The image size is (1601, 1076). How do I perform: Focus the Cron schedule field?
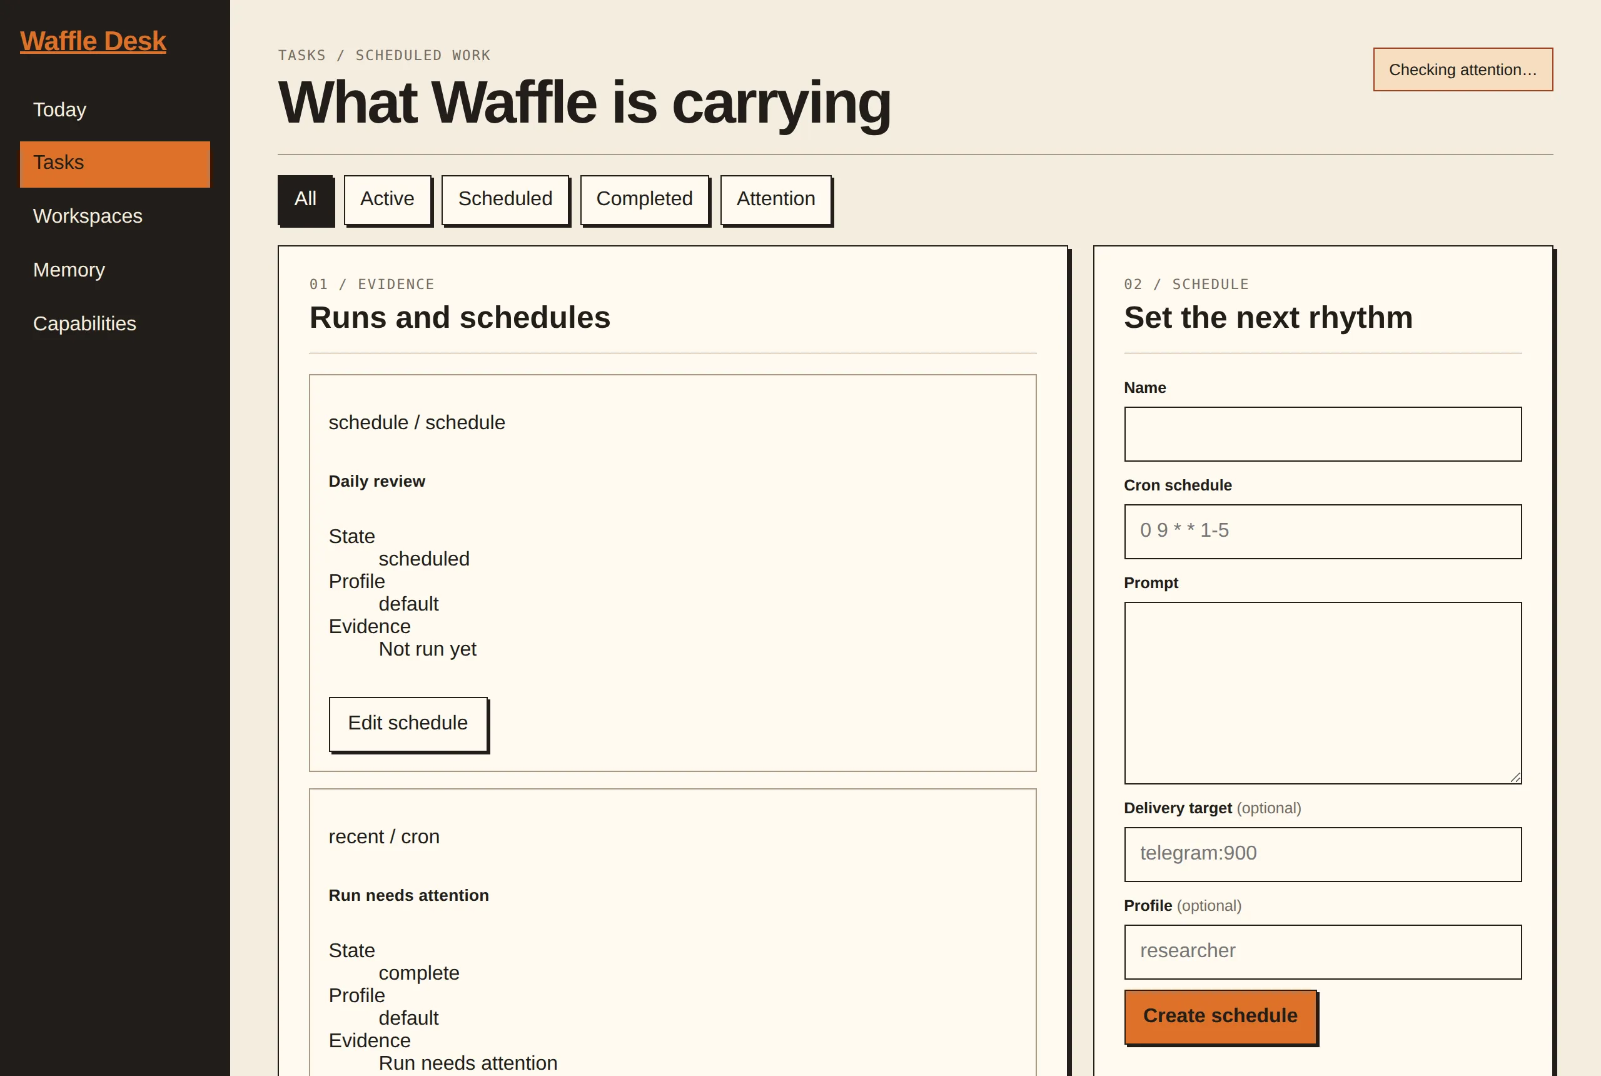1323,531
